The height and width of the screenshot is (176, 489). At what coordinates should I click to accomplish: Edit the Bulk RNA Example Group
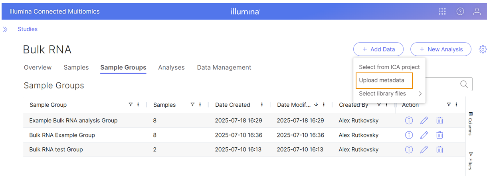click(x=424, y=135)
